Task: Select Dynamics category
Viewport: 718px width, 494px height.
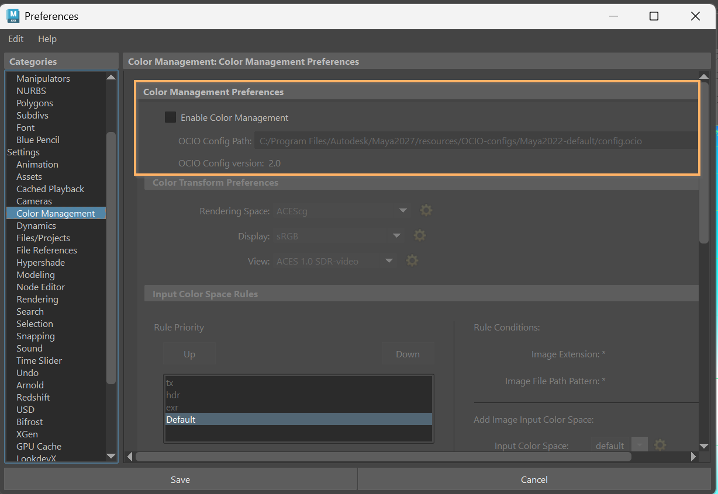Action: (x=36, y=225)
